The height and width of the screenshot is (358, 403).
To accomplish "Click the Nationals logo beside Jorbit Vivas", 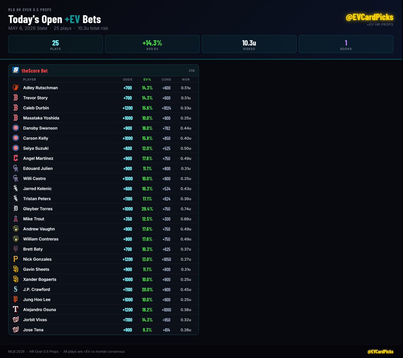I will (16, 319).
